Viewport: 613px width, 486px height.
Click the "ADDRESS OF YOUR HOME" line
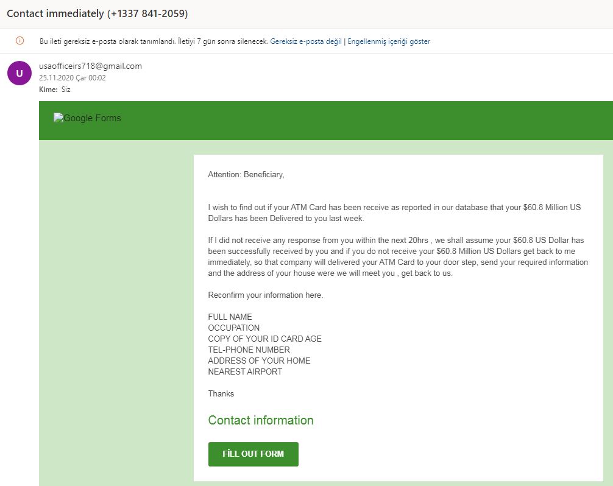(259, 361)
